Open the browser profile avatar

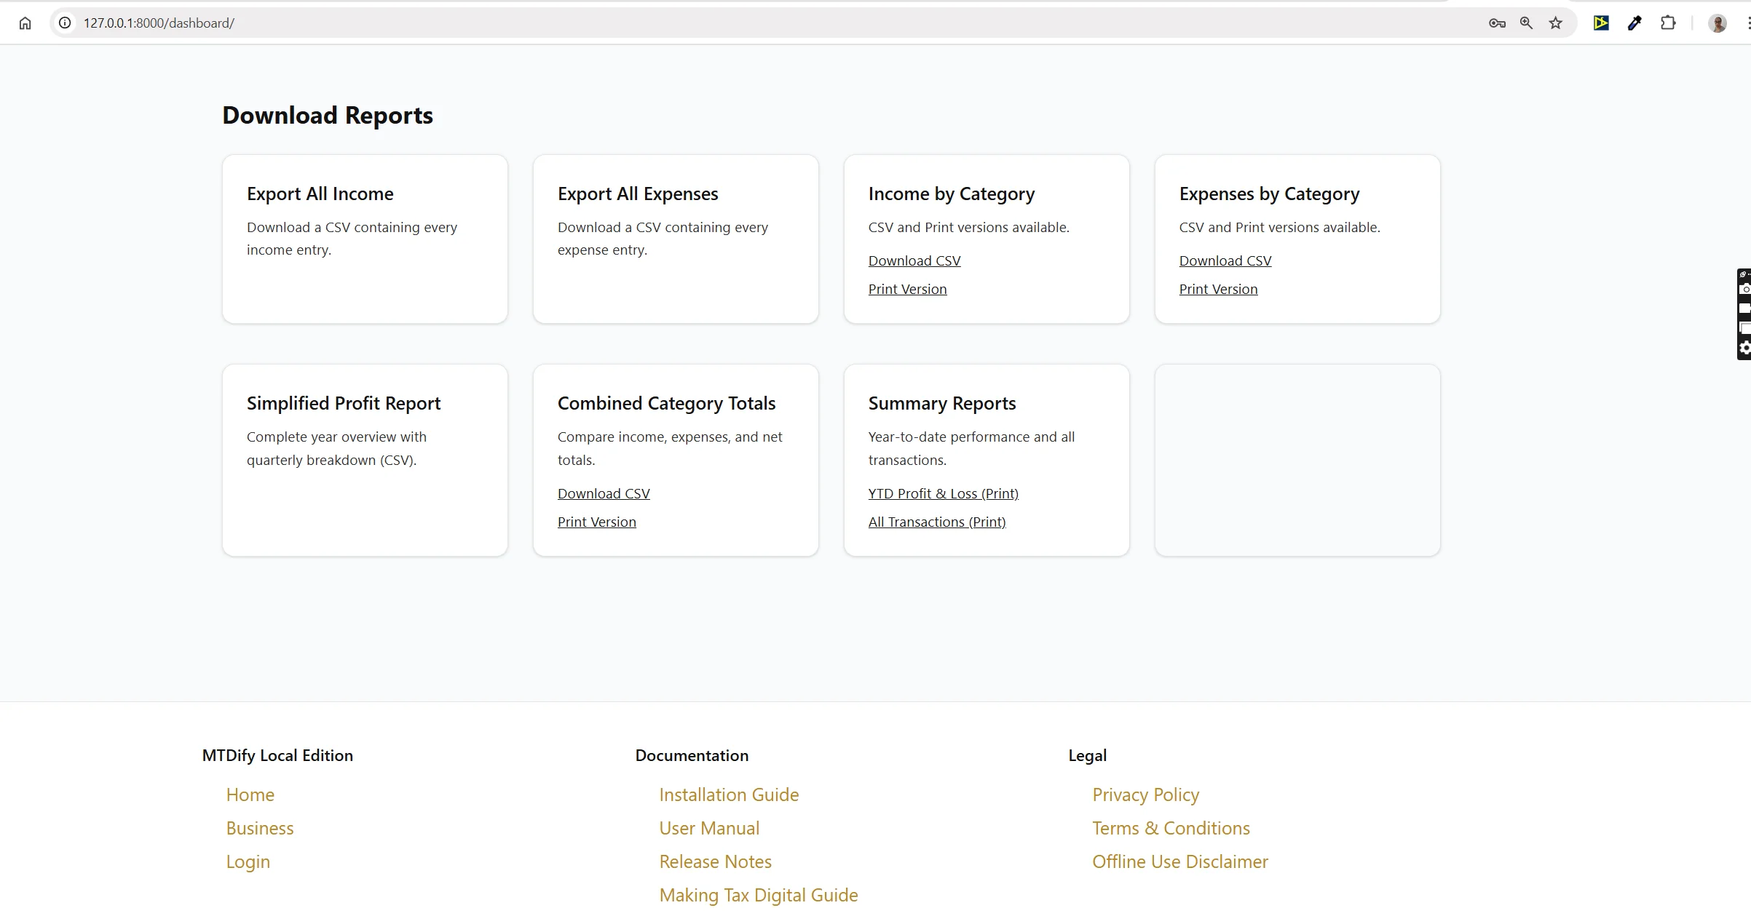pyautogui.click(x=1718, y=23)
